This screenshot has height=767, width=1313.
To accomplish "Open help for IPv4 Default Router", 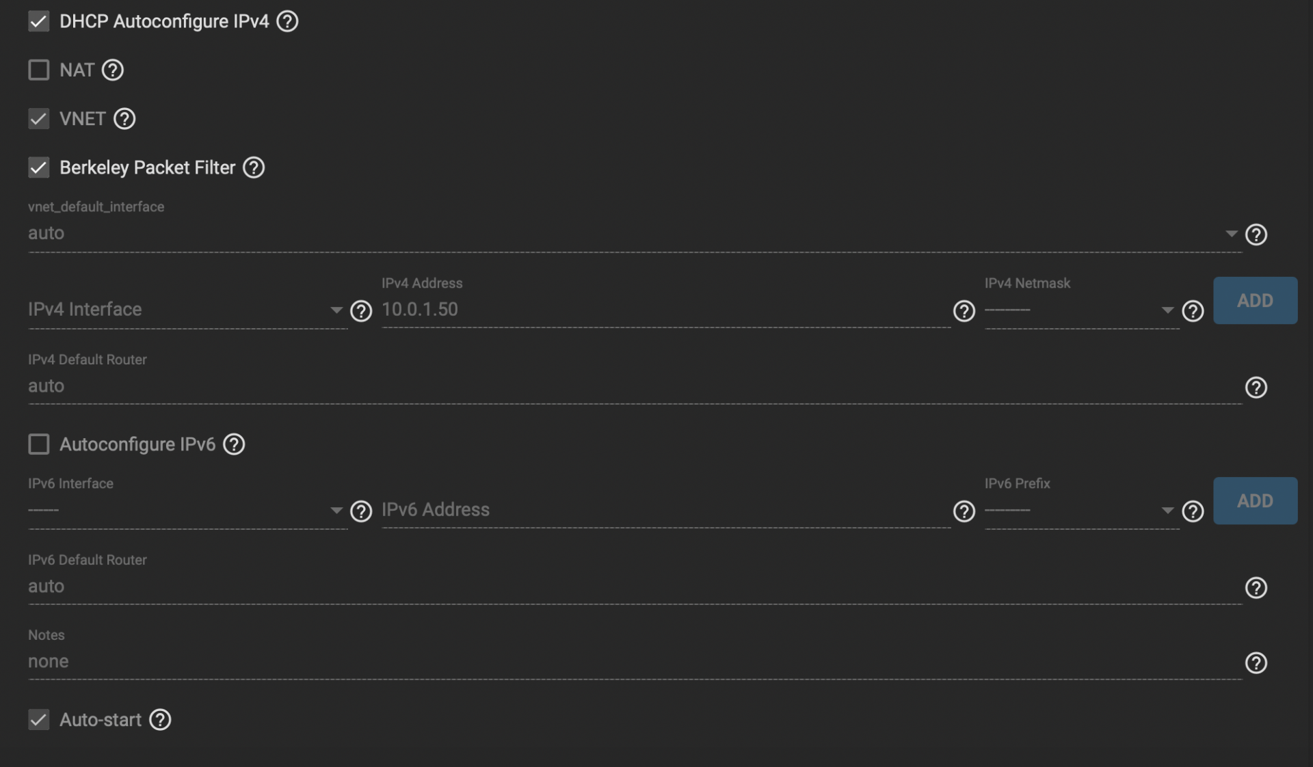I will pos(1256,388).
